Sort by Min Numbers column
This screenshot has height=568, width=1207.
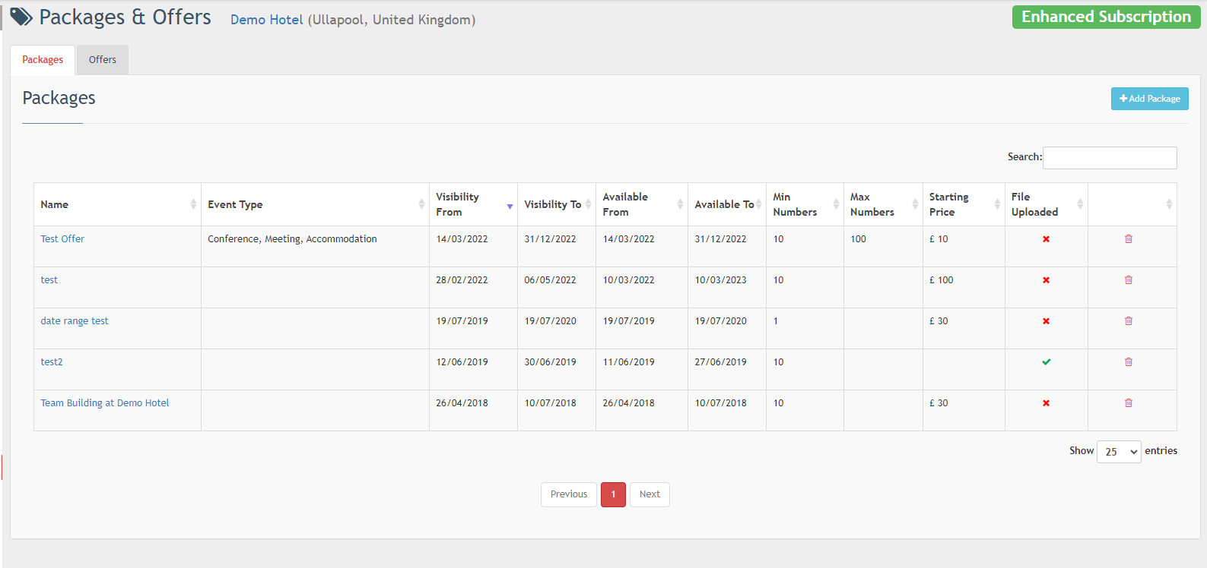click(x=805, y=204)
